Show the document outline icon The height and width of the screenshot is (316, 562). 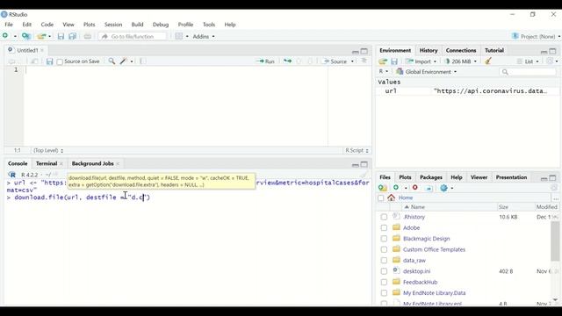[x=364, y=61]
